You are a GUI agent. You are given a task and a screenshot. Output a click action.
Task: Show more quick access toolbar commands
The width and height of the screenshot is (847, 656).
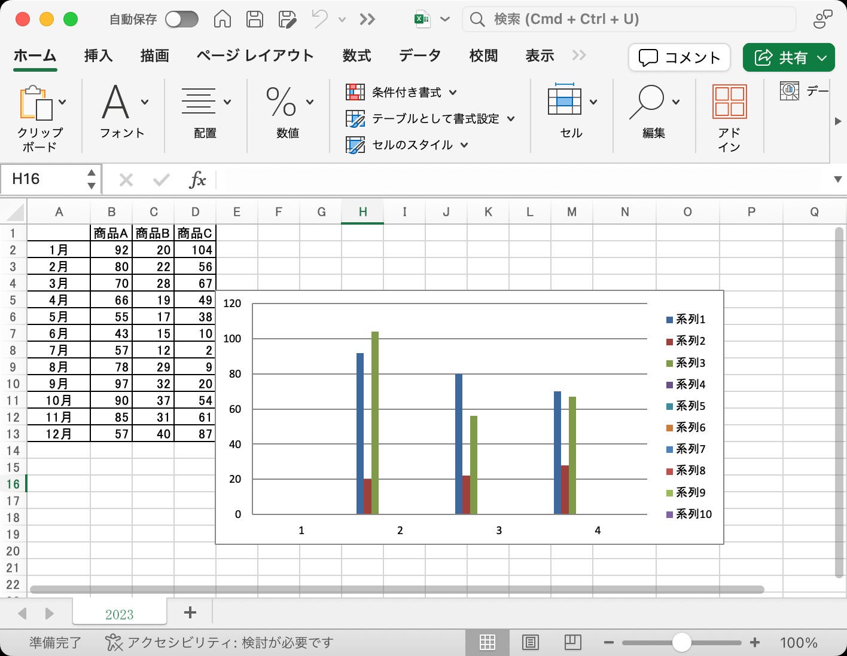click(367, 19)
